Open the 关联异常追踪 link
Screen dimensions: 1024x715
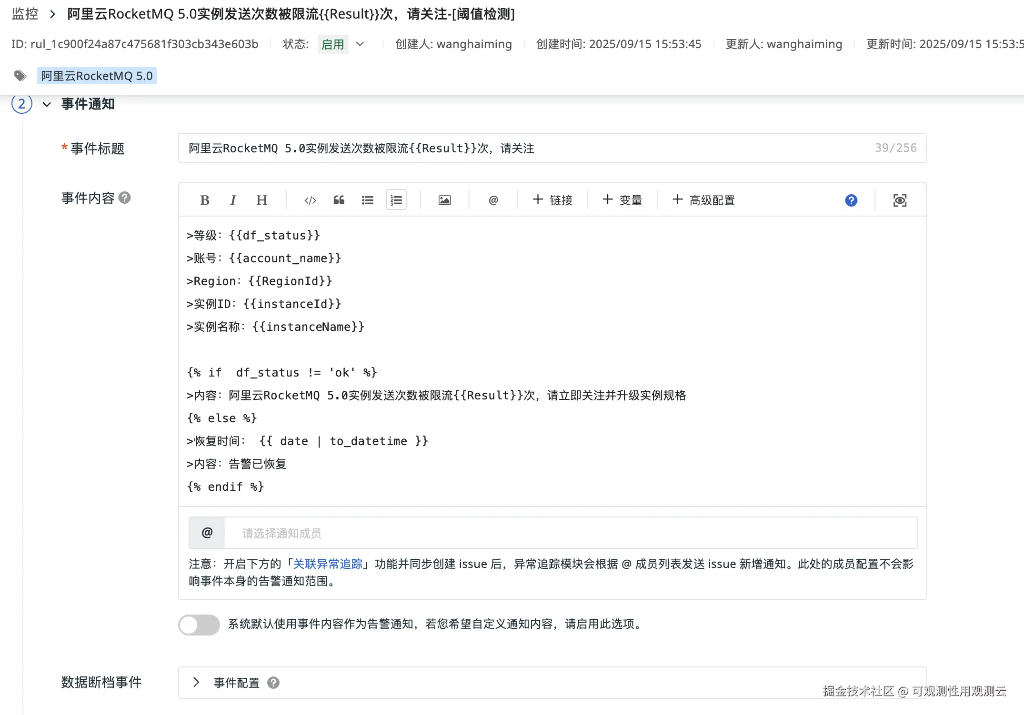tap(328, 564)
